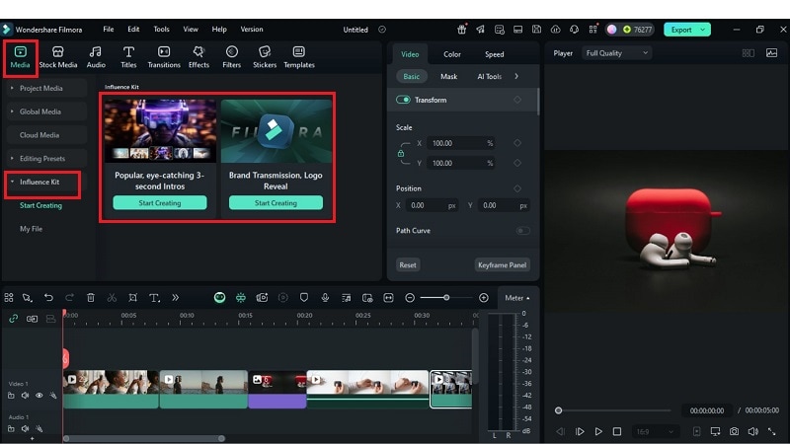
Task: Switch to the Color tab
Action: (452, 54)
